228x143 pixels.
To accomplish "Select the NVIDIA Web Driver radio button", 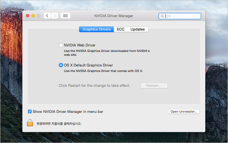I will click(x=61, y=45).
